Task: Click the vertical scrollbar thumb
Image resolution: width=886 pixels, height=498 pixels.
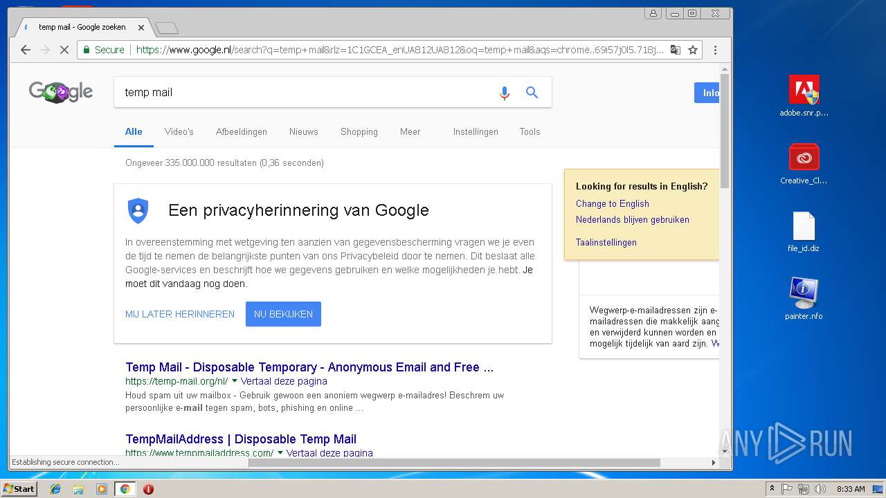Action: pos(725,131)
